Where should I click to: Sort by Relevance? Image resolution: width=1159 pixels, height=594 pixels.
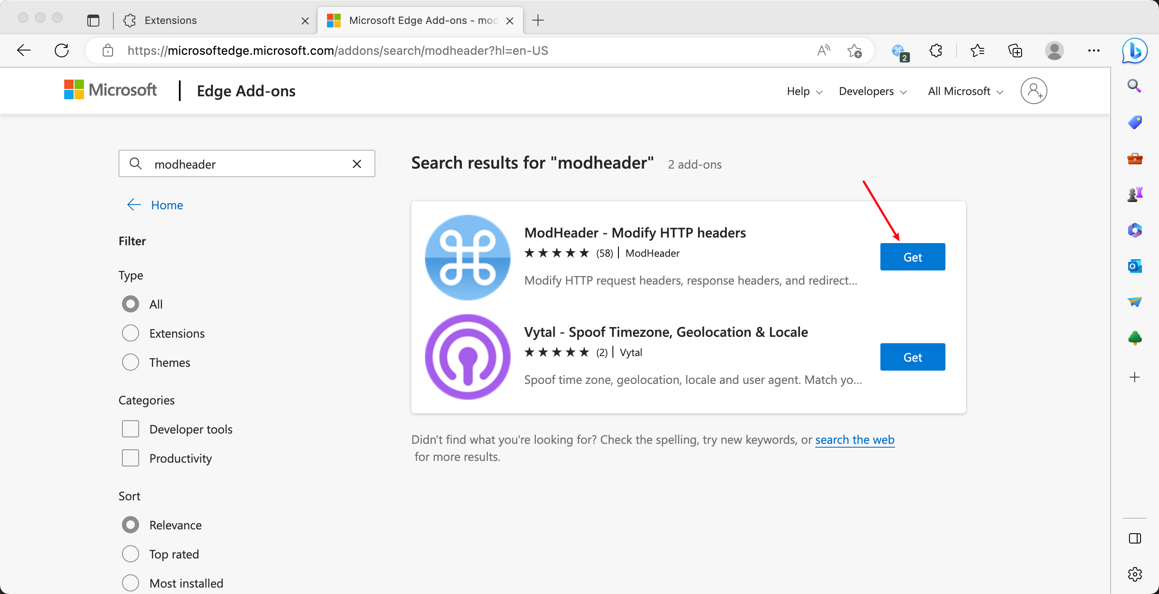131,525
